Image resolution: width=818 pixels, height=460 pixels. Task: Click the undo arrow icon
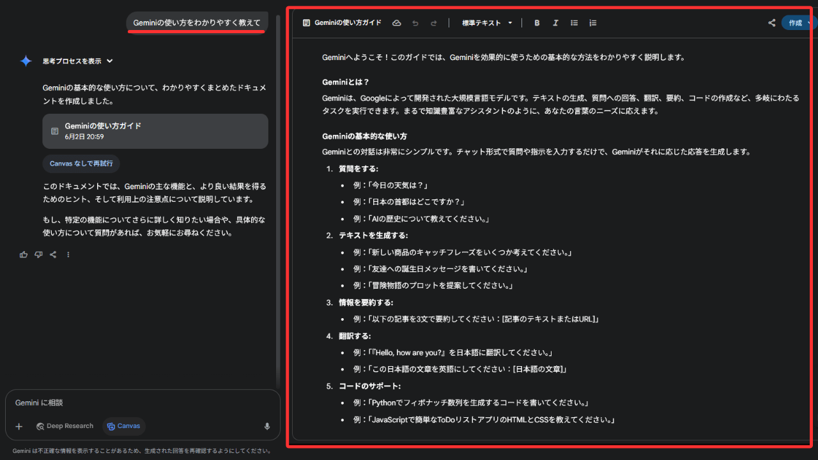[415, 23]
